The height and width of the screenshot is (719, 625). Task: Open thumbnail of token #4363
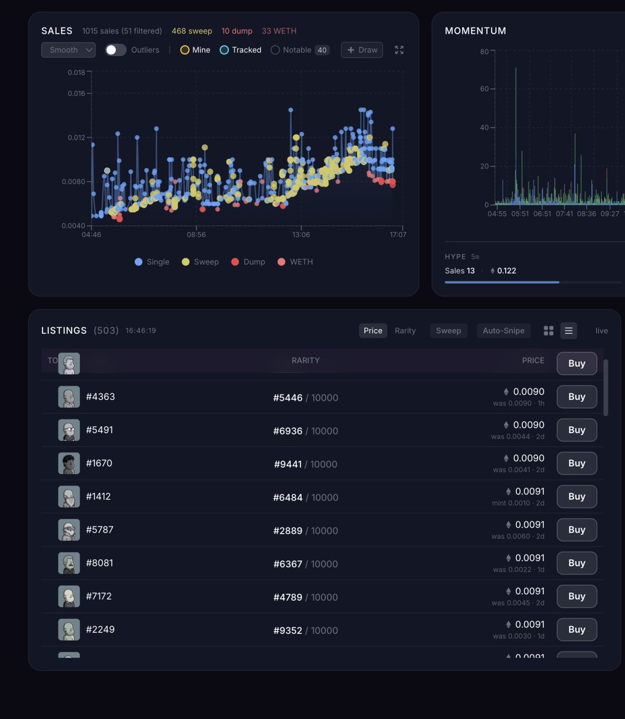click(x=69, y=397)
